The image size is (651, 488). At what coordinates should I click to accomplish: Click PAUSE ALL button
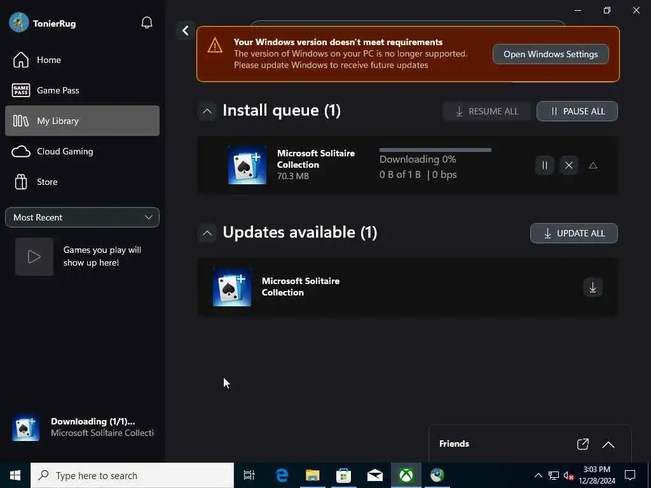[x=577, y=111]
